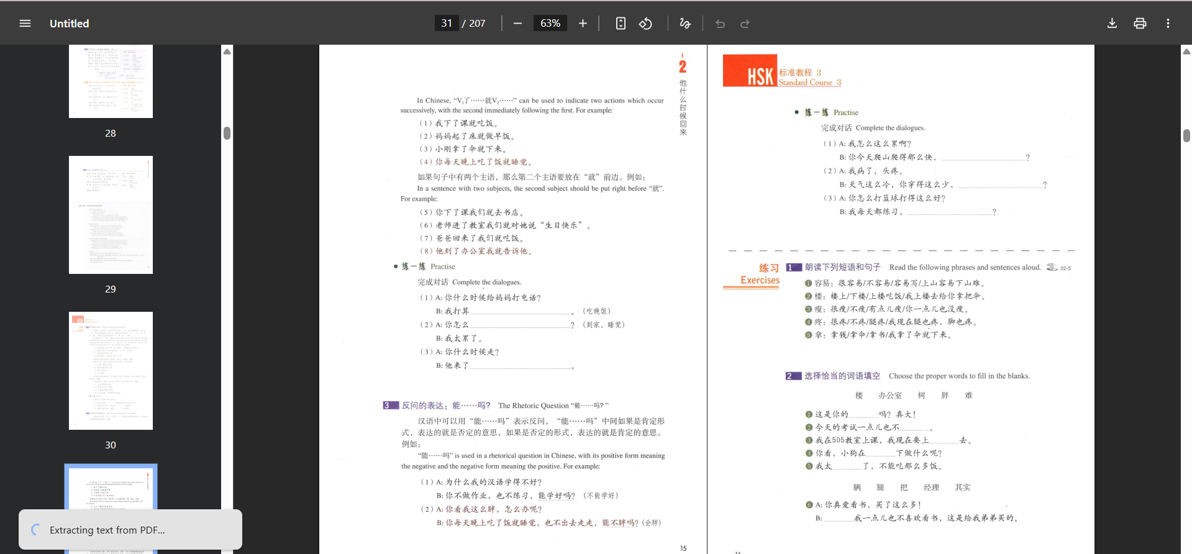Click the '/ 207' total pages text

(x=474, y=24)
